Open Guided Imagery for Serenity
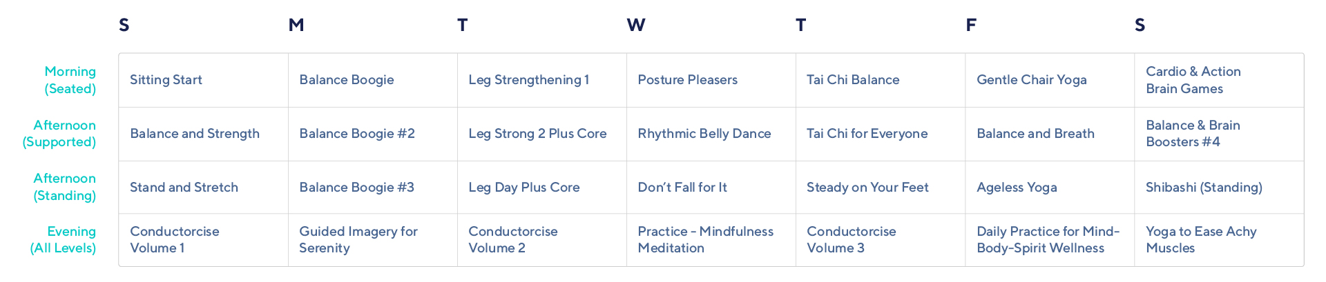Viewport: 1326px width, 282px height. [358, 240]
